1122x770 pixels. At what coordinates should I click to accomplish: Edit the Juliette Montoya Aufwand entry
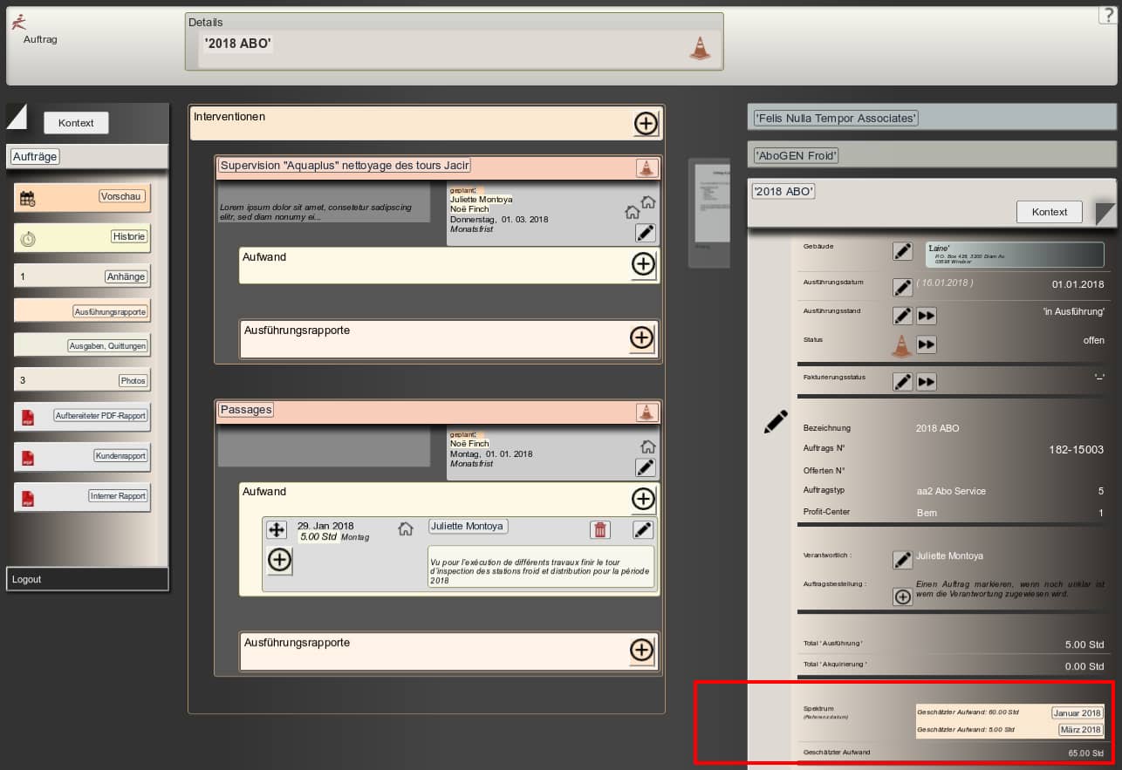(x=642, y=529)
